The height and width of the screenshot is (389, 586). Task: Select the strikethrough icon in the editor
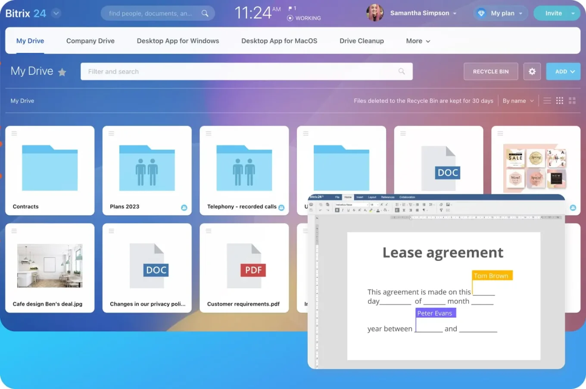tap(354, 209)
